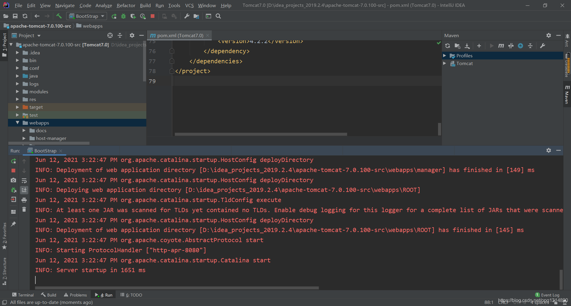Open the Analyze menu
The image size is (571, 306).
tap(103, 5)
